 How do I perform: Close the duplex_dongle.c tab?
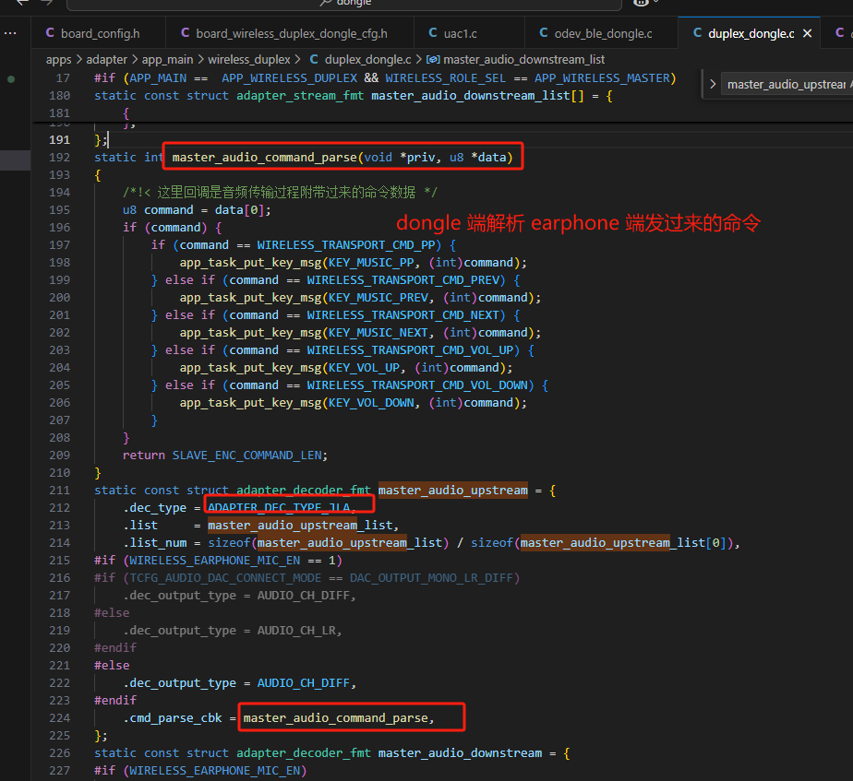pos(807,33)
